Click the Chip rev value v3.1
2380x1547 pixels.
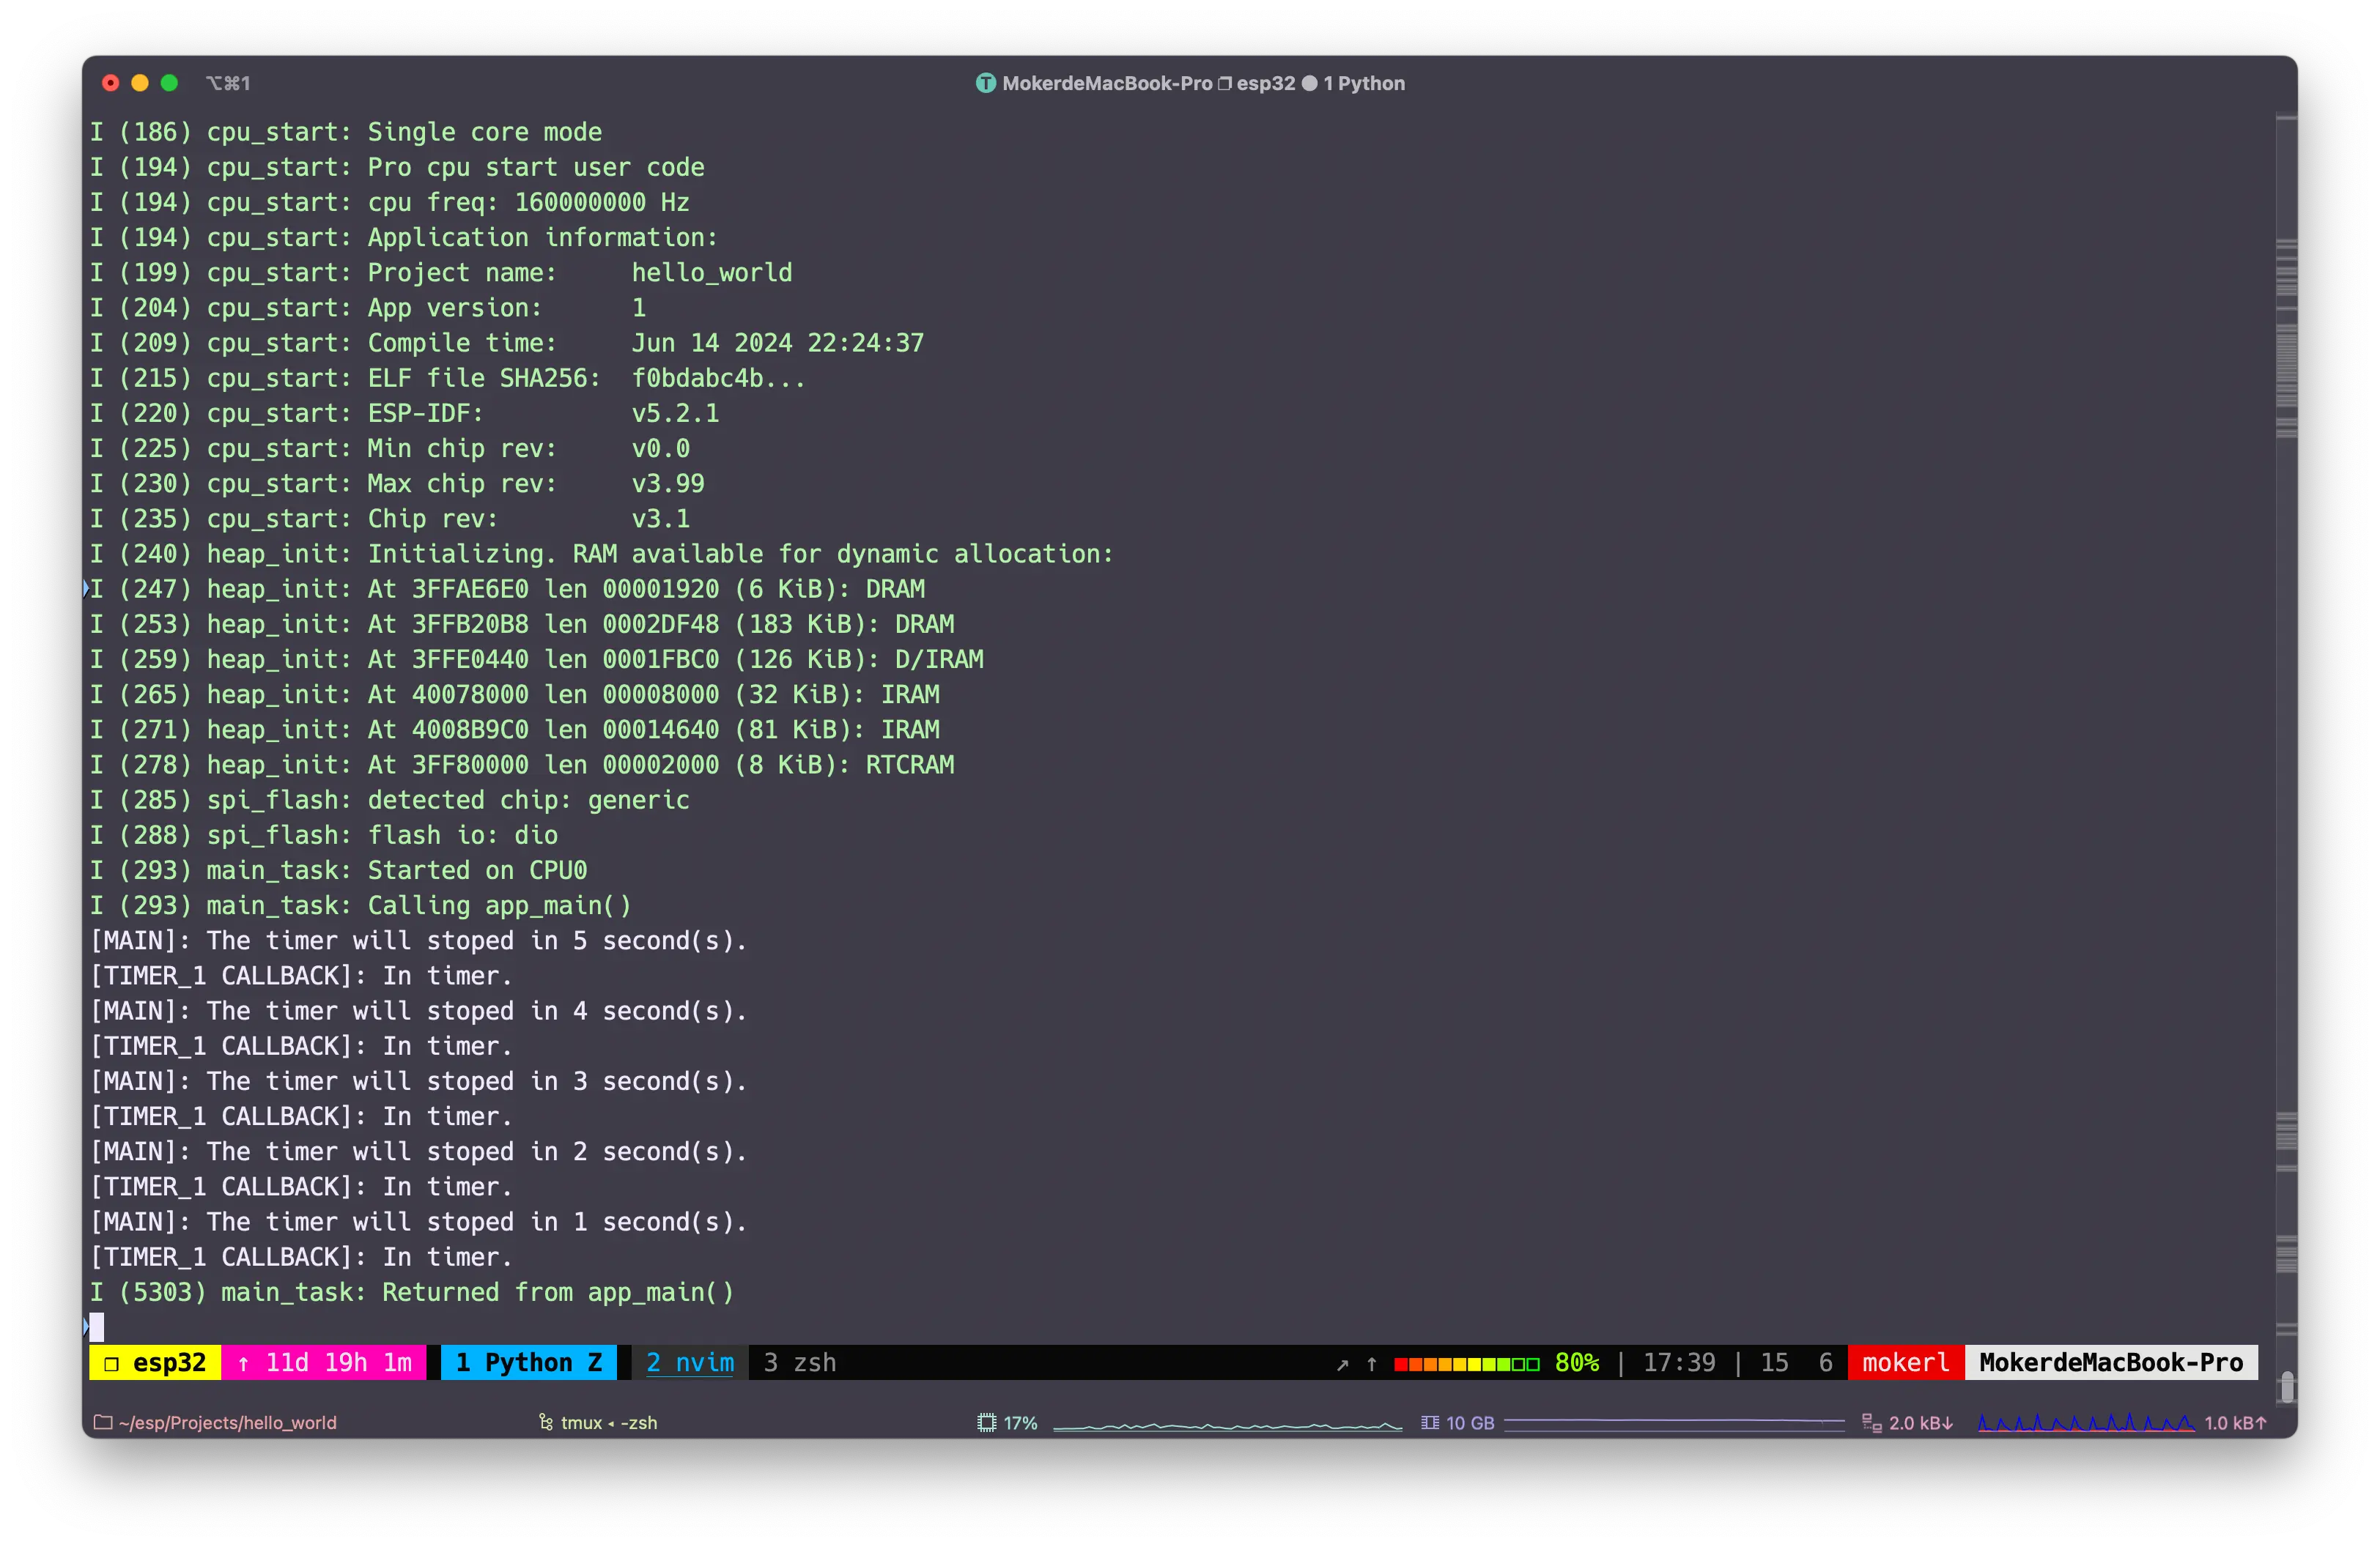click(660, 518)
